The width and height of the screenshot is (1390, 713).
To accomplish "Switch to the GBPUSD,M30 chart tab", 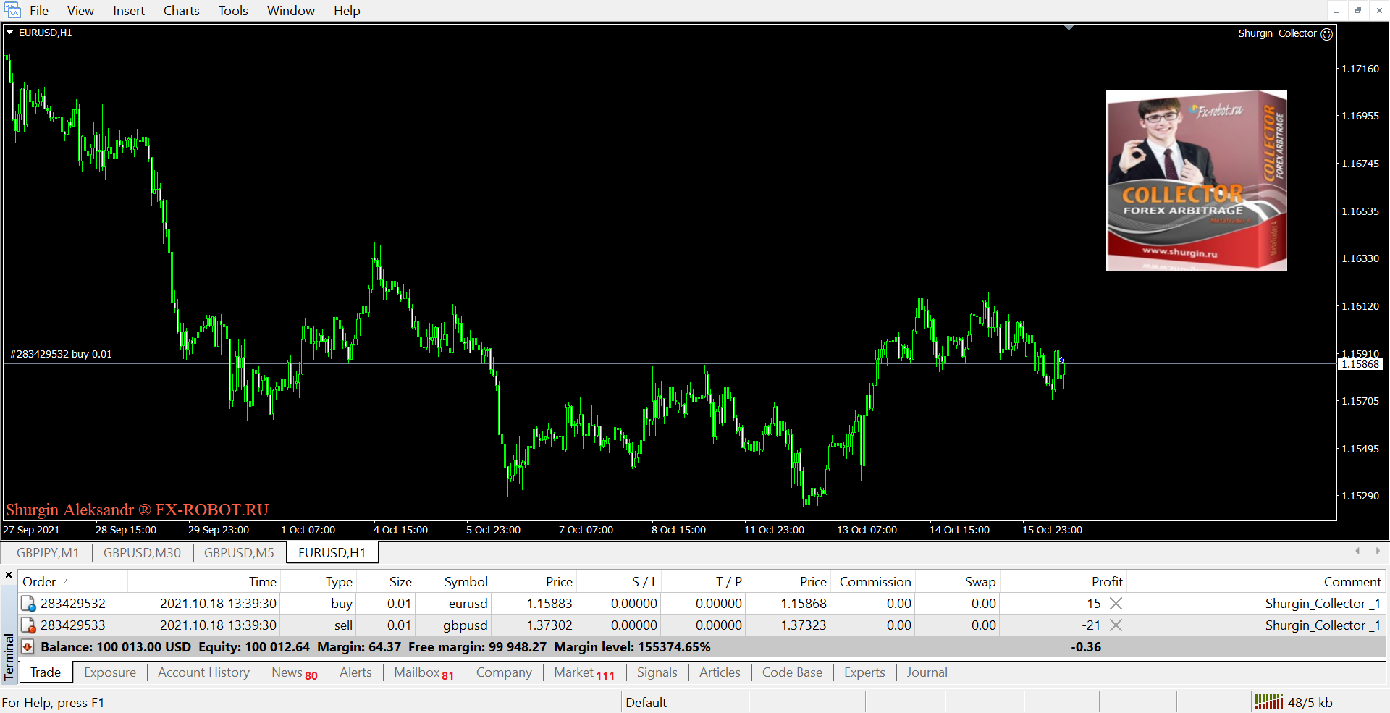I will tap(142, 553).
